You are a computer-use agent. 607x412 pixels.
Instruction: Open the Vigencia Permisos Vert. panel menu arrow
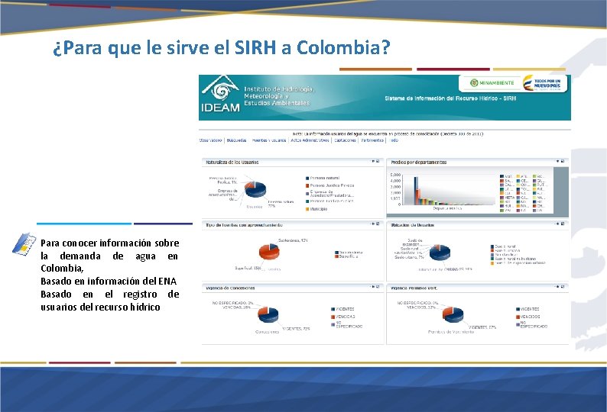[558, 287]
